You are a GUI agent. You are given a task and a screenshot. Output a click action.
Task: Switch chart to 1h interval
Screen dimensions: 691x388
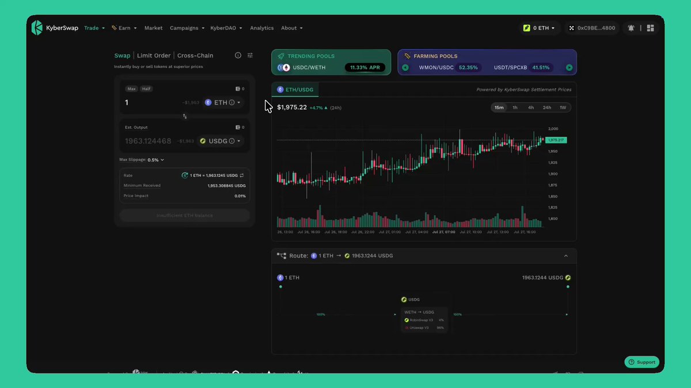(x=515, y=107)
